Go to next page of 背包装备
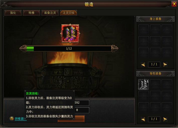 click(165, 119)
